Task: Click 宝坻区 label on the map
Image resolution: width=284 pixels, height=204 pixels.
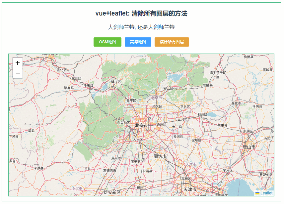Action: click(x=196, y=140)
